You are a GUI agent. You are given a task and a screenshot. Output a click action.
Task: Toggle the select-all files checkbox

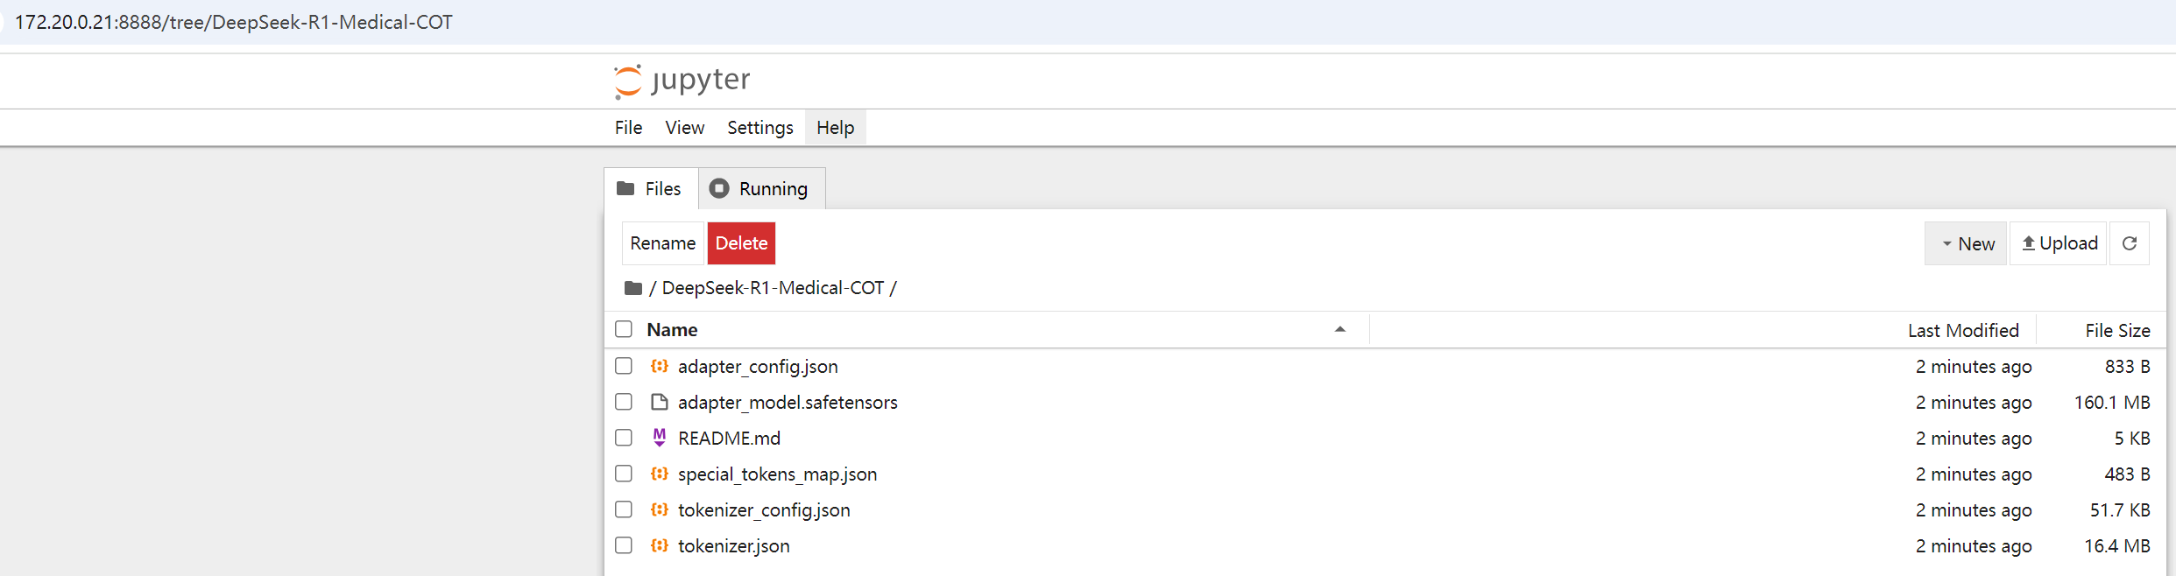[624, 329]
